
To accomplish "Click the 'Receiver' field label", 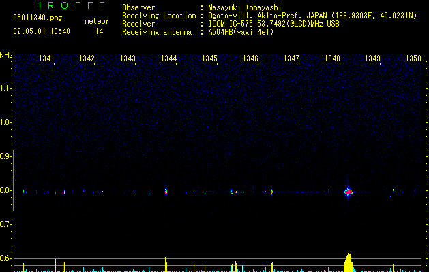I will pos(138,24).
